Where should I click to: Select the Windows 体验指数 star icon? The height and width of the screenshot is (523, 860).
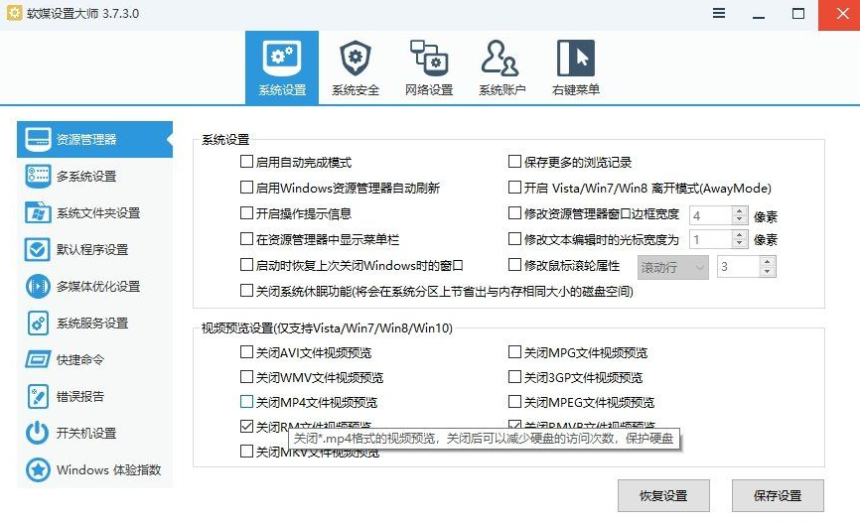click(38, 469)
